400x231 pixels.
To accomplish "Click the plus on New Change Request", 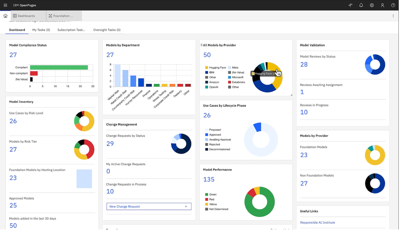I will tap(186, 207).
